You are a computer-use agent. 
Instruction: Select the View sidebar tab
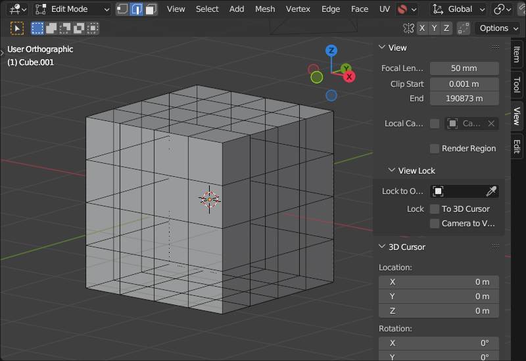tap(517, 116)
